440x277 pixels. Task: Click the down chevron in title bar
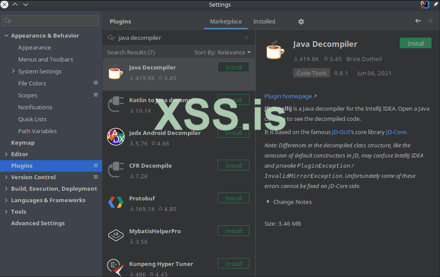pos(26,4)
